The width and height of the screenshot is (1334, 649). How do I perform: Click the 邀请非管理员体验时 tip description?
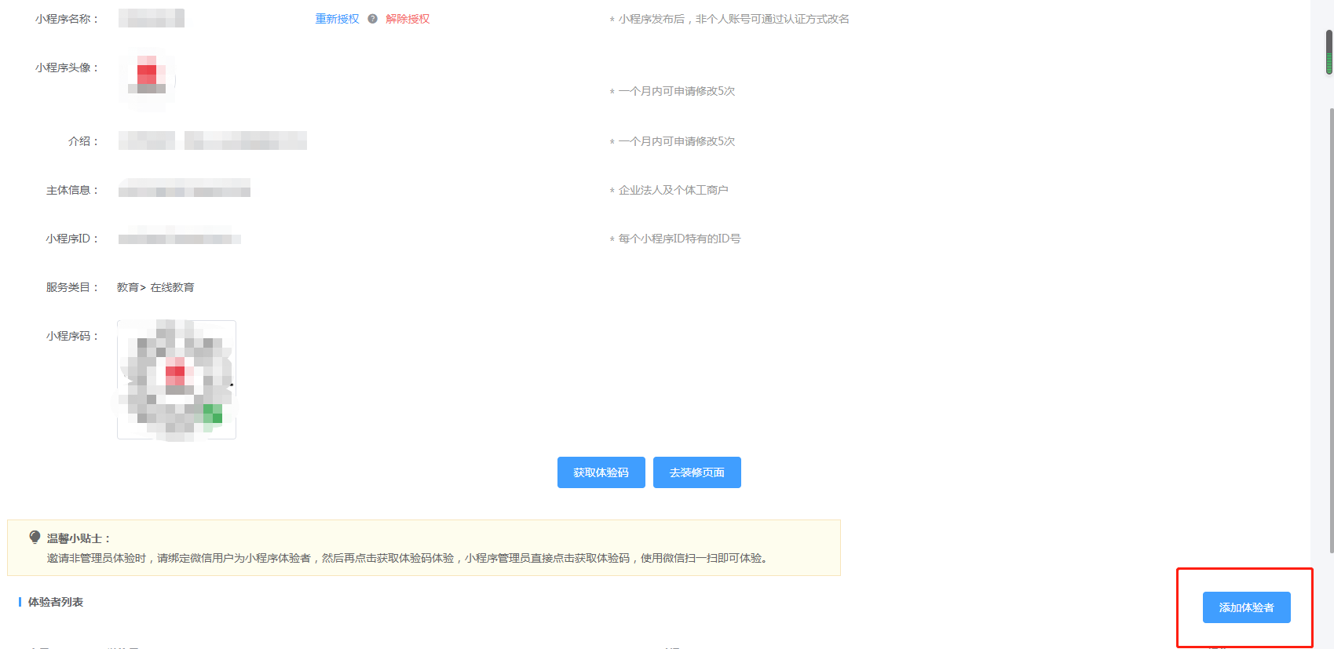point(408,558)
